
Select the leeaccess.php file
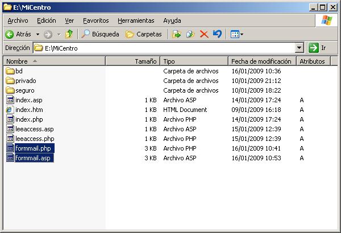[35, 139]
